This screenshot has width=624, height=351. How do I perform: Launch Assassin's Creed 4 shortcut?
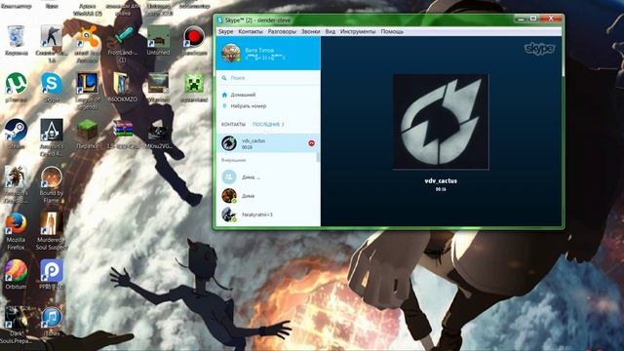click(52, 130)
